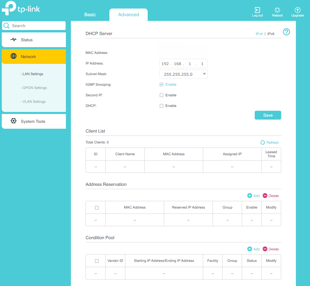The image size is (310, 286).
Task: Click the Client Name column header
Action: click(125, 154)
